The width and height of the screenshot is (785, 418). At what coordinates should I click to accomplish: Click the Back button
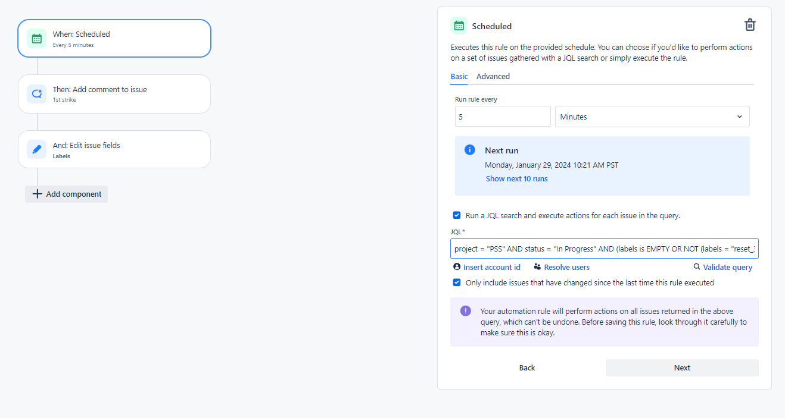point(527,367)
